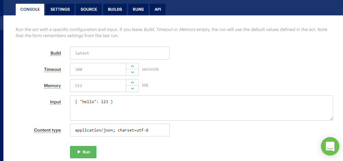Go to the Source tab

click(89, 10)
